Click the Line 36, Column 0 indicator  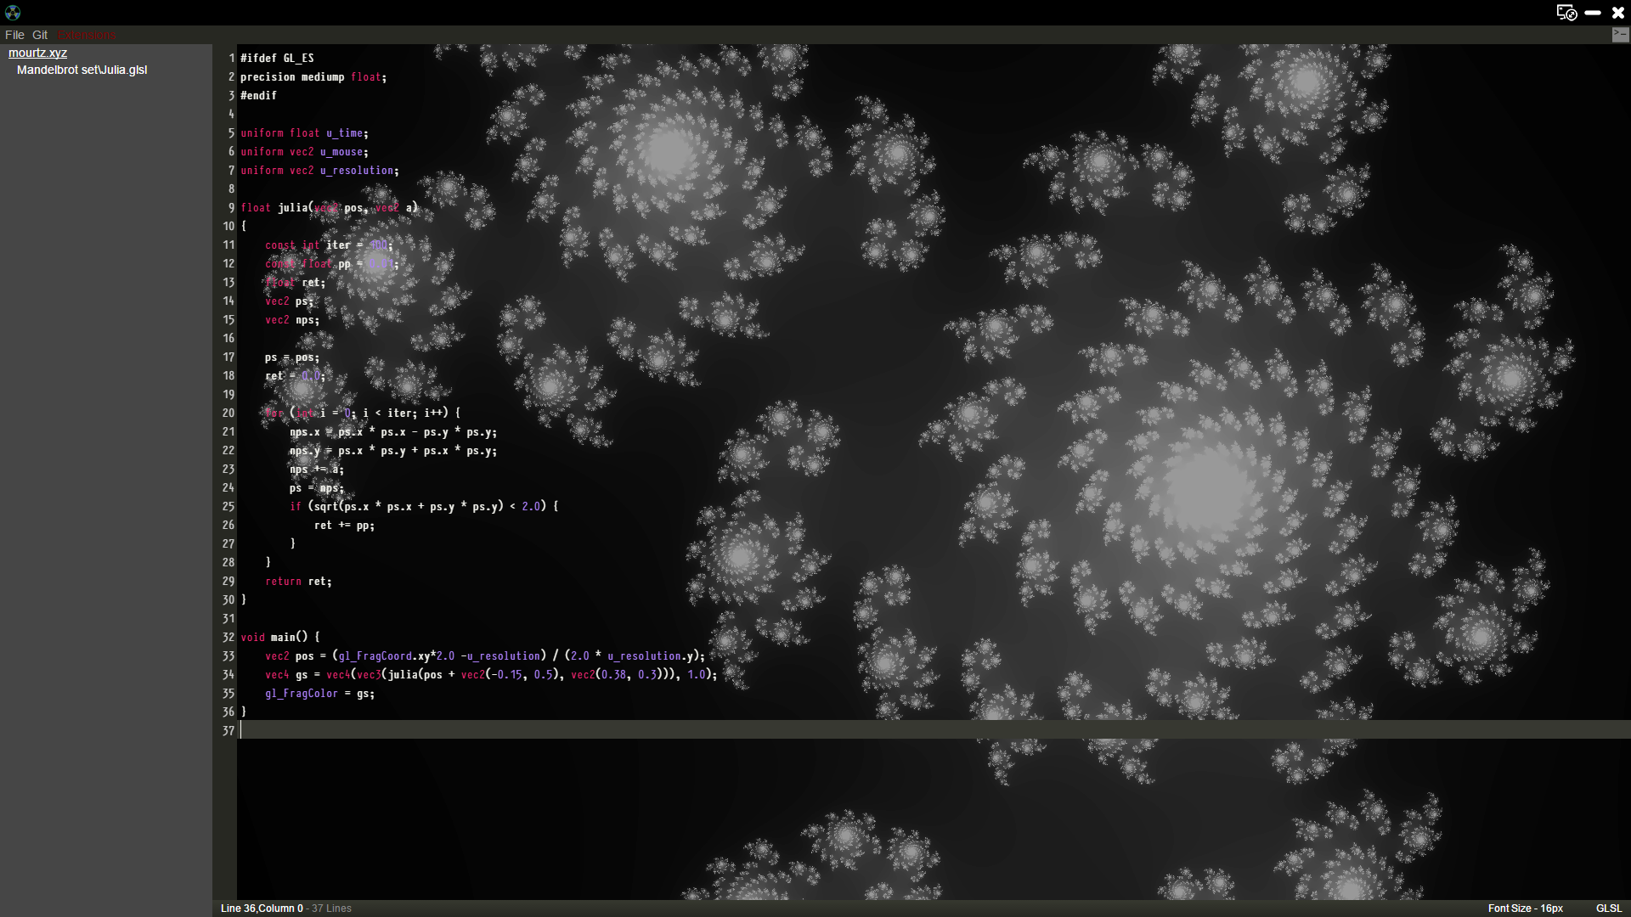pyautogui.click(x=262, y=909)
